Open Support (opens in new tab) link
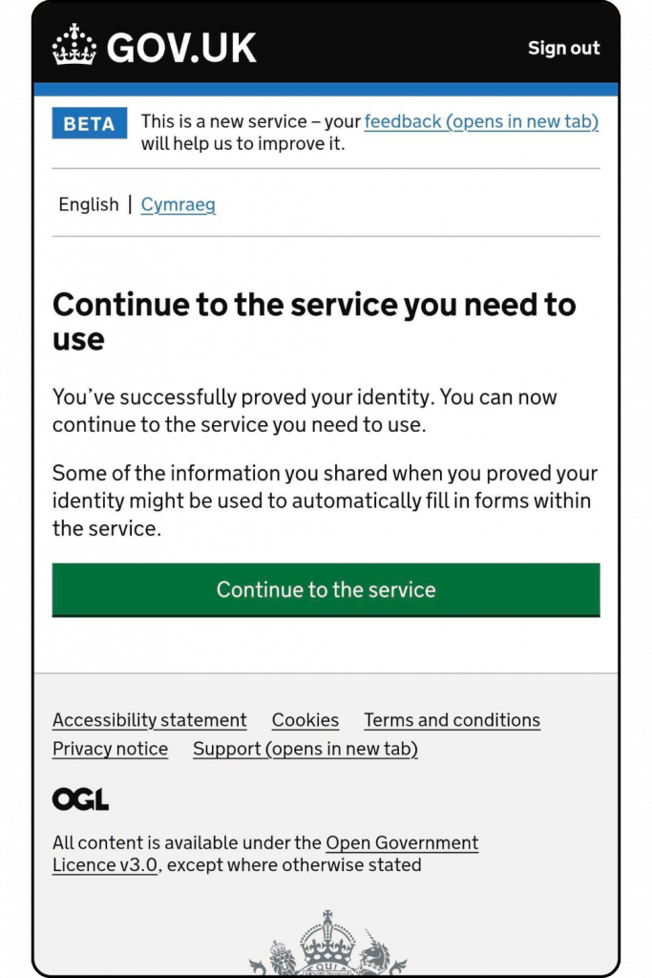 [x=305, y=749]
